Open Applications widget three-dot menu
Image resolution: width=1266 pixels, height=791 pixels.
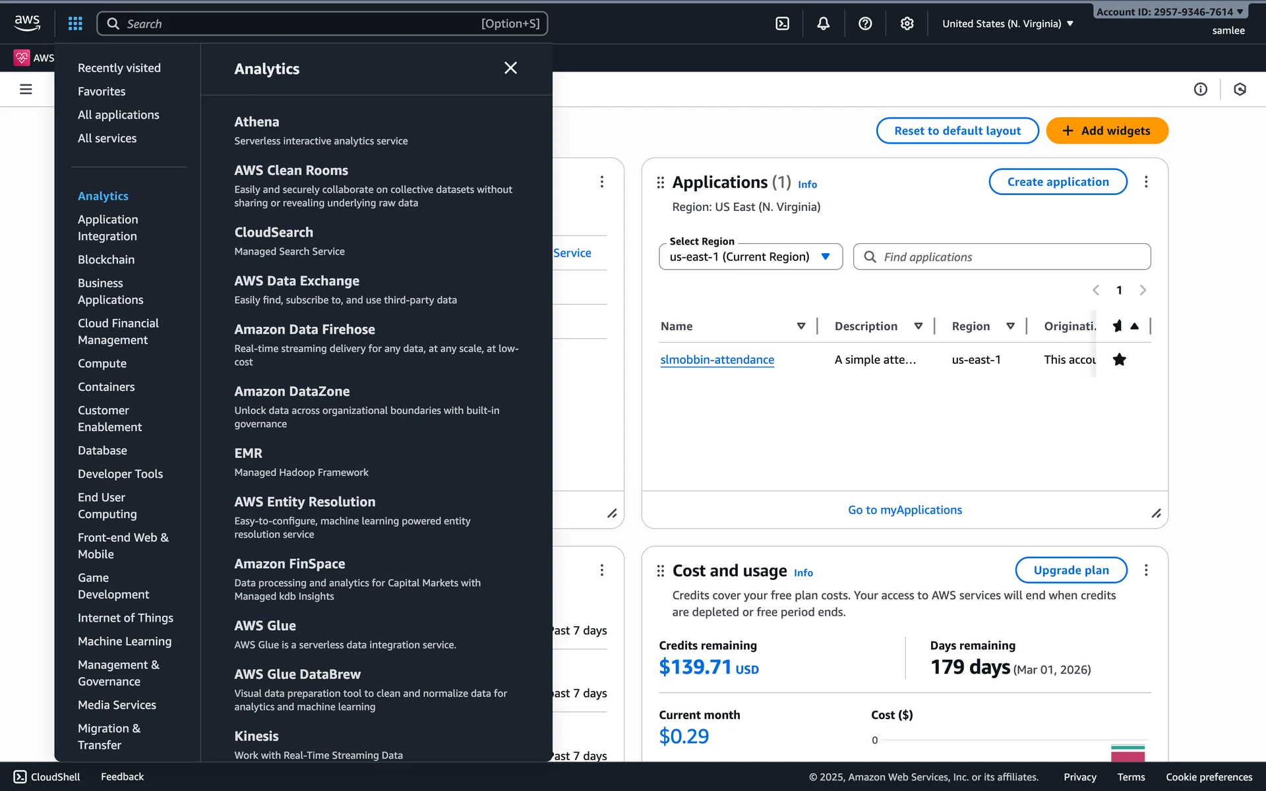click(x=1146, y=182)
